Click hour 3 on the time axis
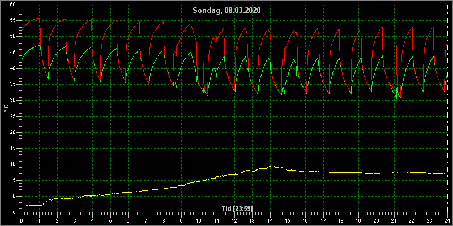The image size is (453, 226). pyautogui.click(x=75, y=220)
